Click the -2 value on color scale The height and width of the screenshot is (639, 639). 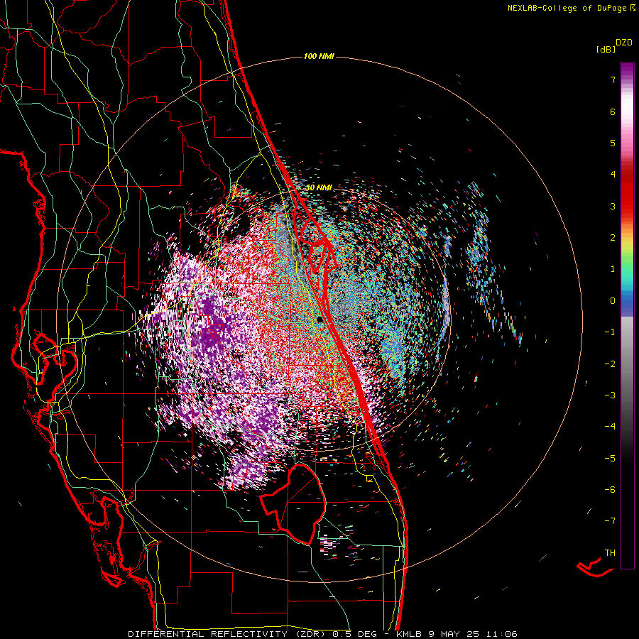tap(610, 364)
